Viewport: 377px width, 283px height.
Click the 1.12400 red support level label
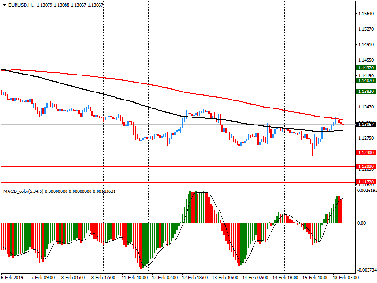366,153
